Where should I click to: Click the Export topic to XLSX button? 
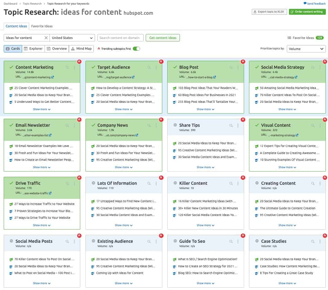click(269, 12)
